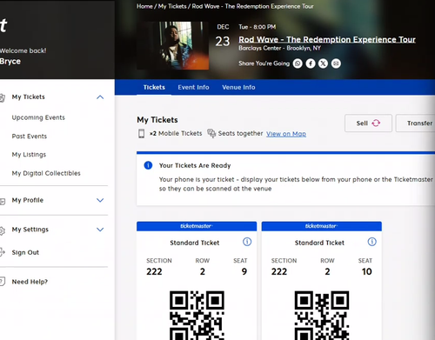Share event via X icon
The image size is (435, 340).
(x=323, y=63)
